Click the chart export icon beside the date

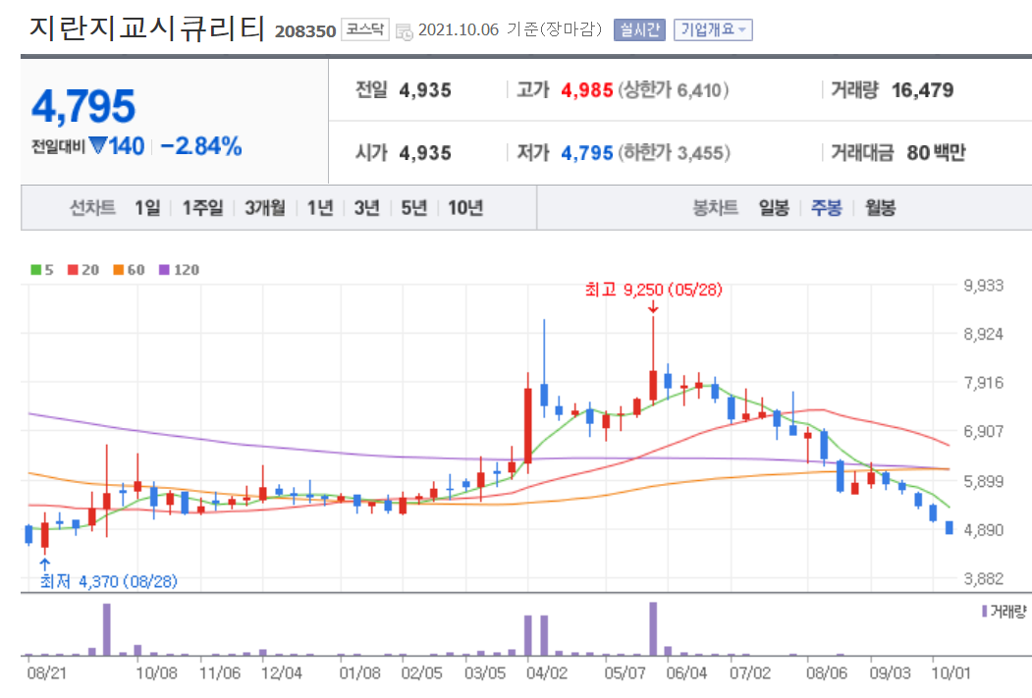click(x=406, y=28)
